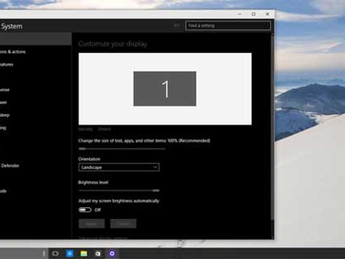Screen dimensions: 345x259
Task: Click the Brightness level slider
Action: pyautogui.click(x=118, y=190)
